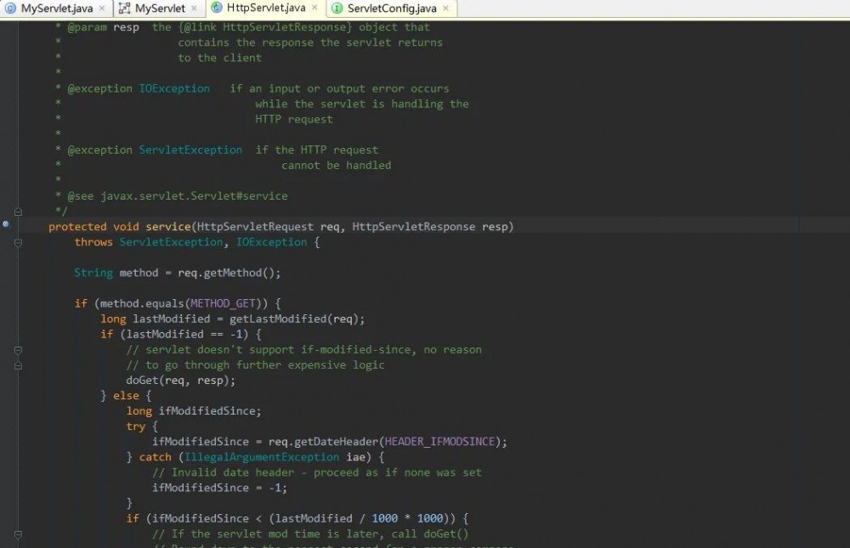Screen dimensions: 850x548
Task: Collapse the if lastModified block fold marker
Action: pos(17,349)
